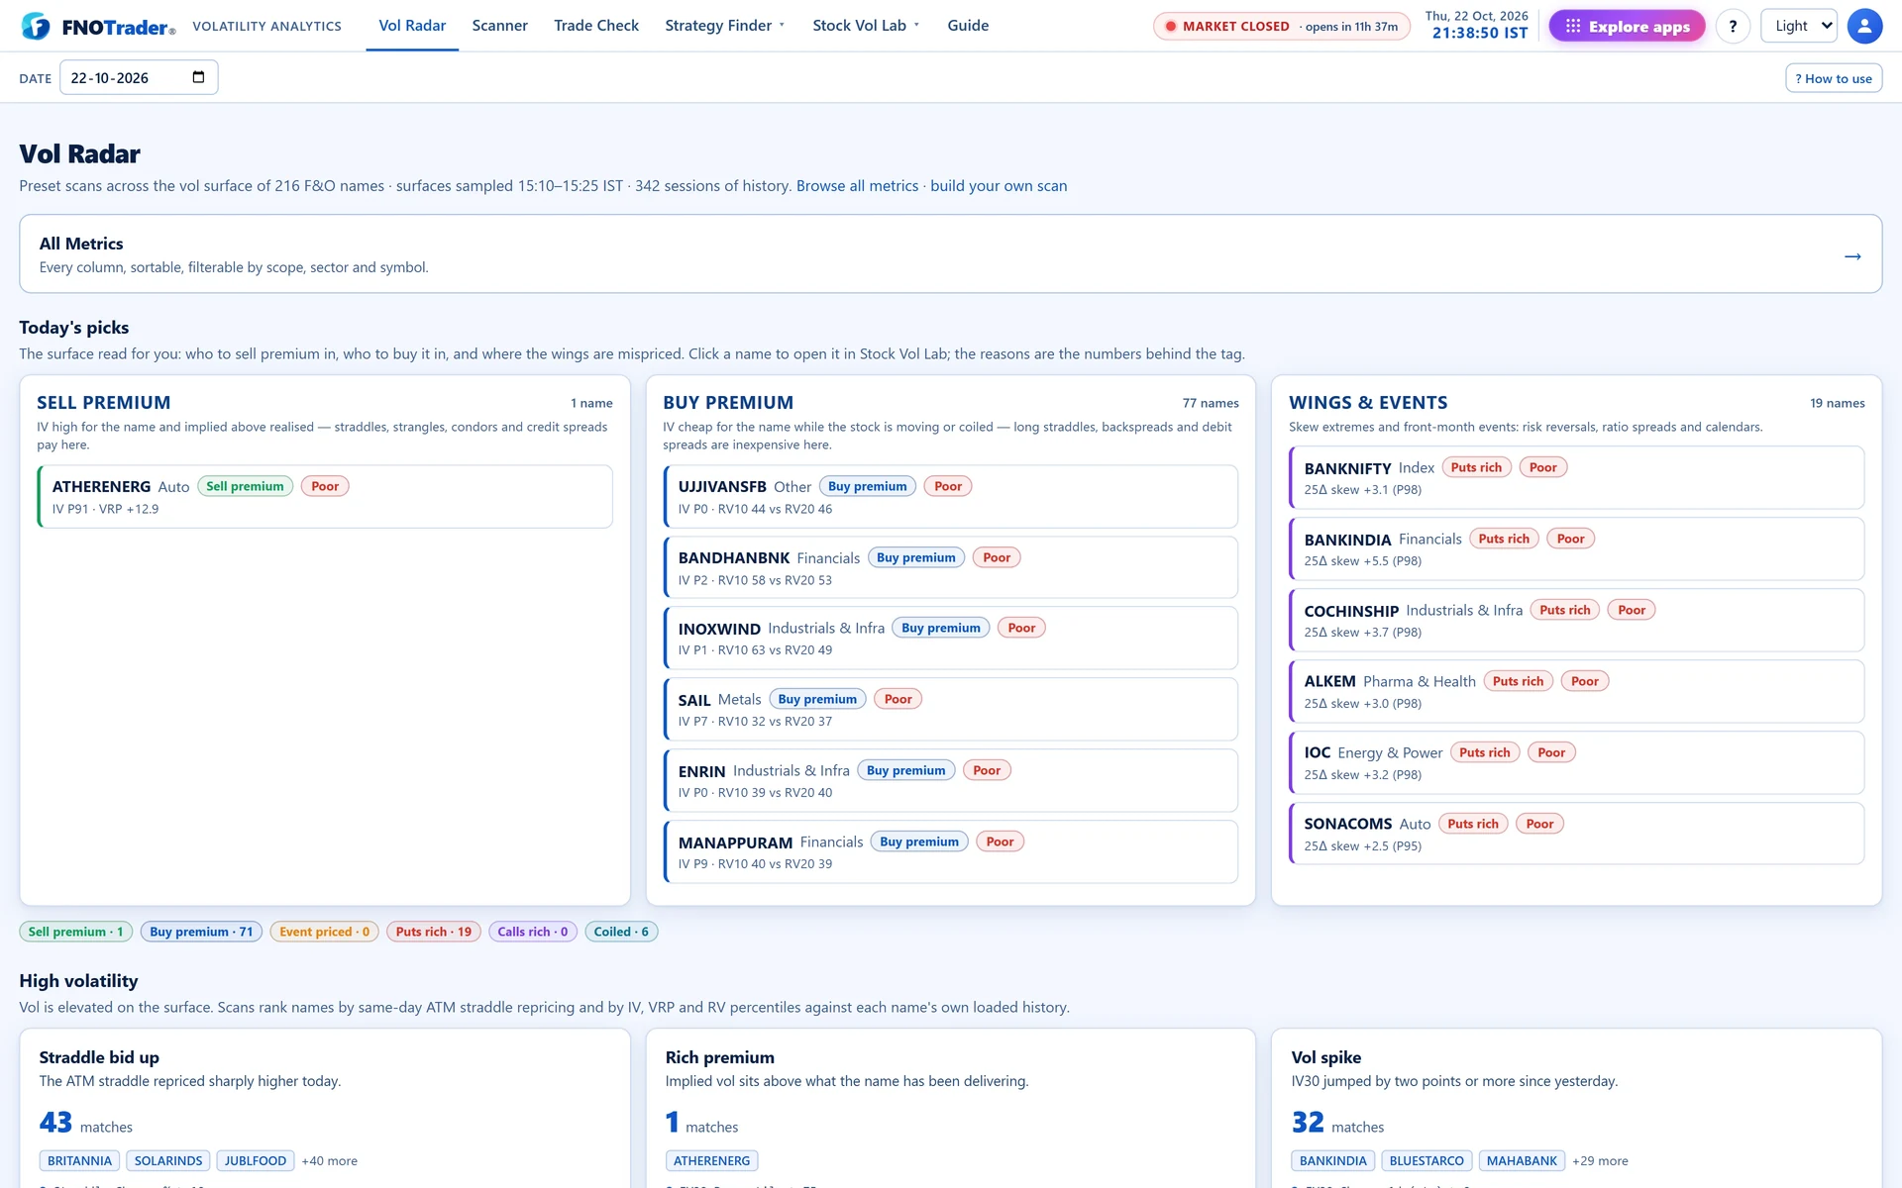Open the BANKNIFTY Index card
This screenshot has height=1188, width=1902.
click(1577, 478)
